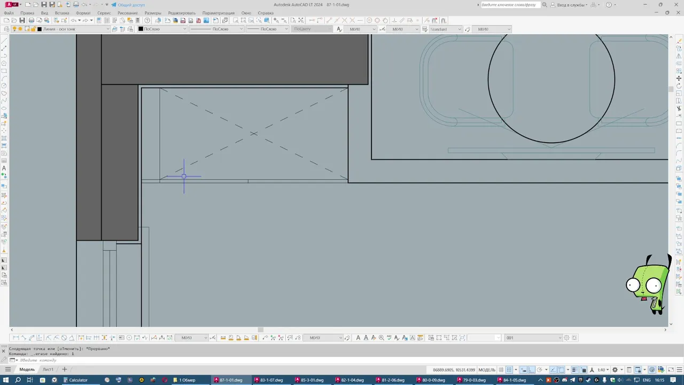Click the ENG language indicator in tray
The height and width of the screenshot is (385, 684).
tap(647, 380)
